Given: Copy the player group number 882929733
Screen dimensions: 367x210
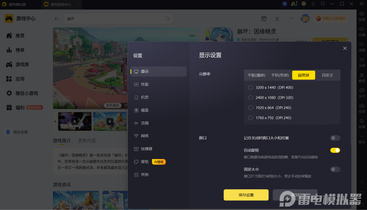Looking at the screenshot, I should pos(277,40).
